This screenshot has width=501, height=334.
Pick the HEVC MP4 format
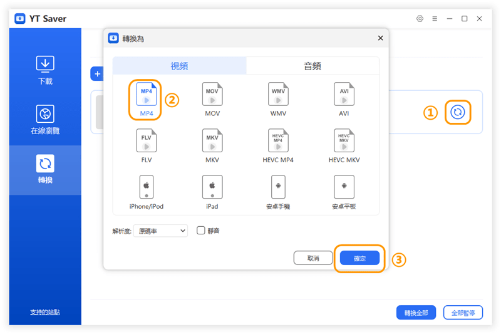tap(278, 141)
